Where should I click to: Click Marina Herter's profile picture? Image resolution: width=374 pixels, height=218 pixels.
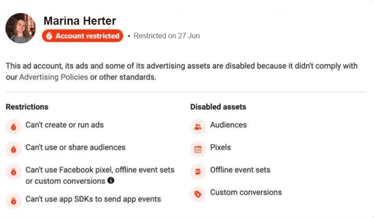pyautogui.click(x=20, y=28)
